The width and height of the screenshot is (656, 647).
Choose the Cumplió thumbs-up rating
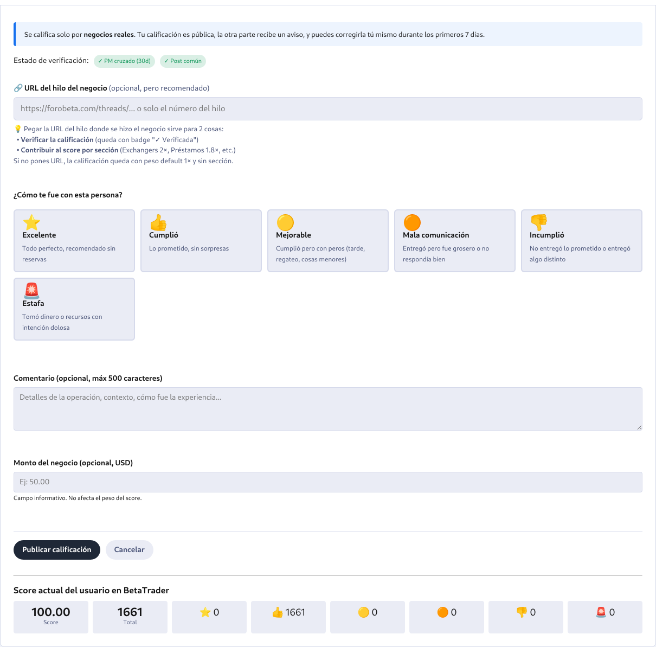201,241
